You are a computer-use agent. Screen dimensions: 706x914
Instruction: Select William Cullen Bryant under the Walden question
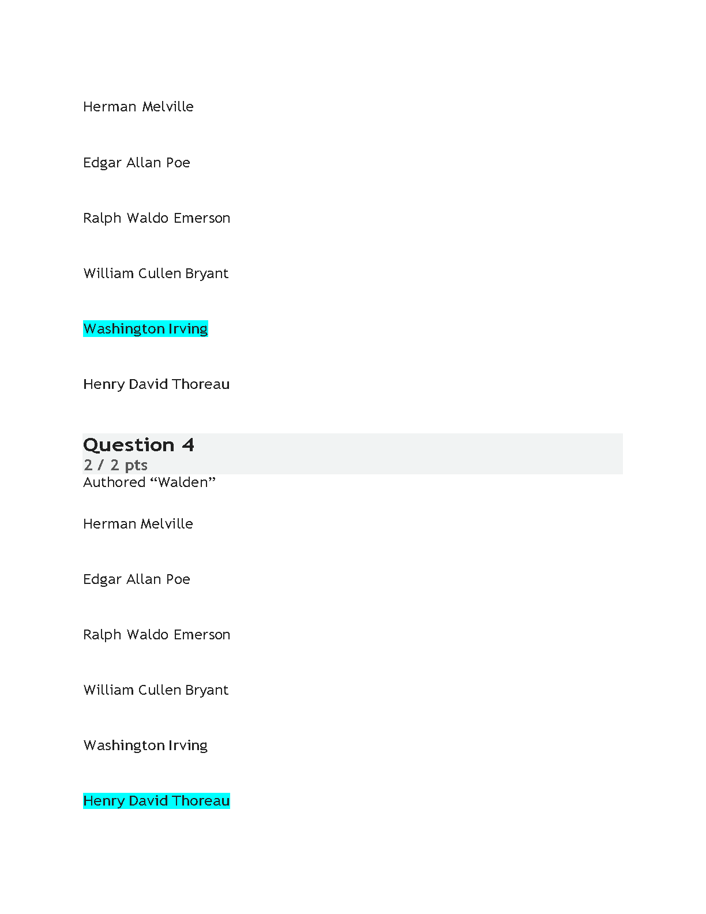pyautogui.click(x=156, y=690)
